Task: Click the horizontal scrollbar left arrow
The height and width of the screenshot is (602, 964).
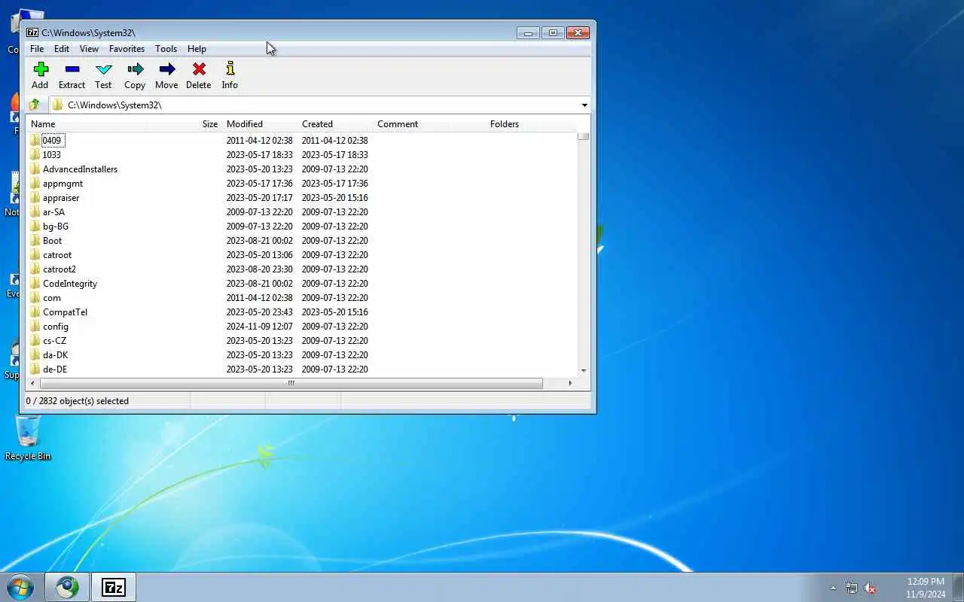Action: [32, 383]
